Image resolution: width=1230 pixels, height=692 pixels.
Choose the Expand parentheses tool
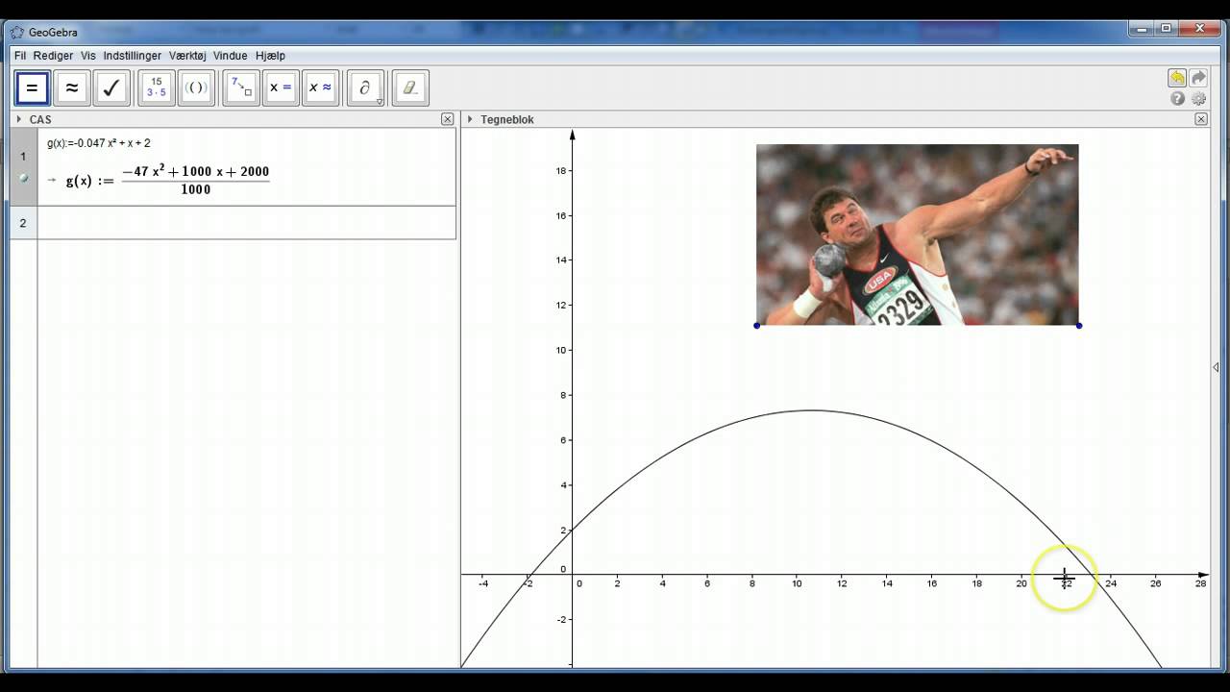[196, 87]
